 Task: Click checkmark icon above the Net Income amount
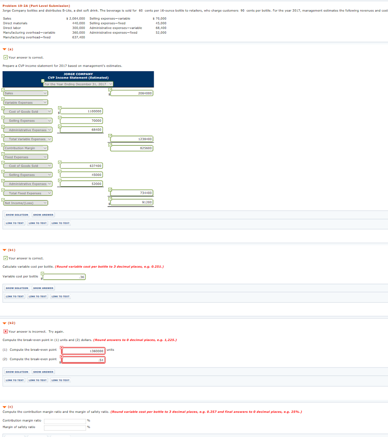point(110,198)
